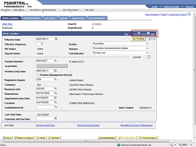
Task: Switch to Compensation tab
Action: (x=97, y=18)
